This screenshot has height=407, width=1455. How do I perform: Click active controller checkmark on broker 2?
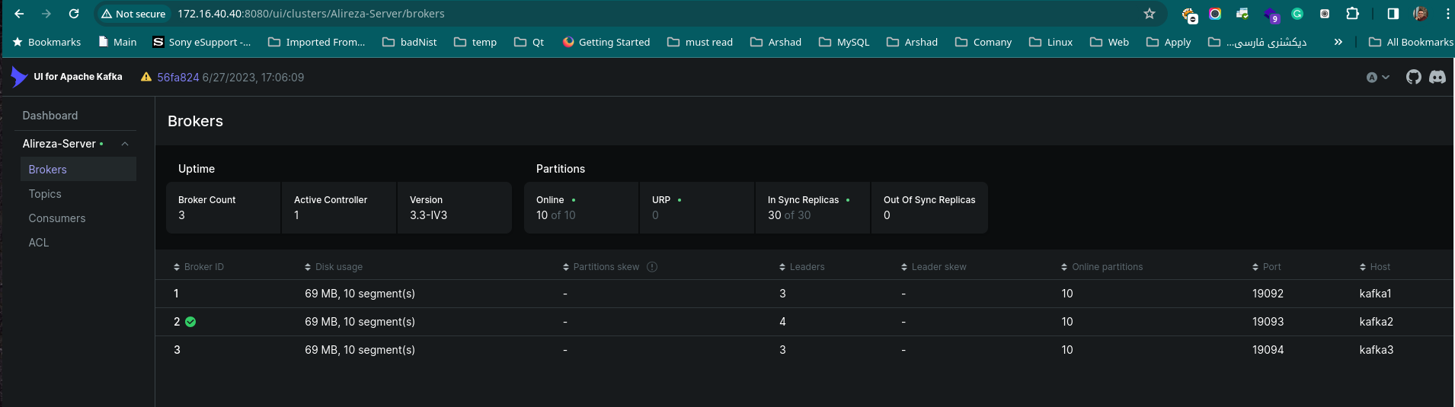pos(190,322)
